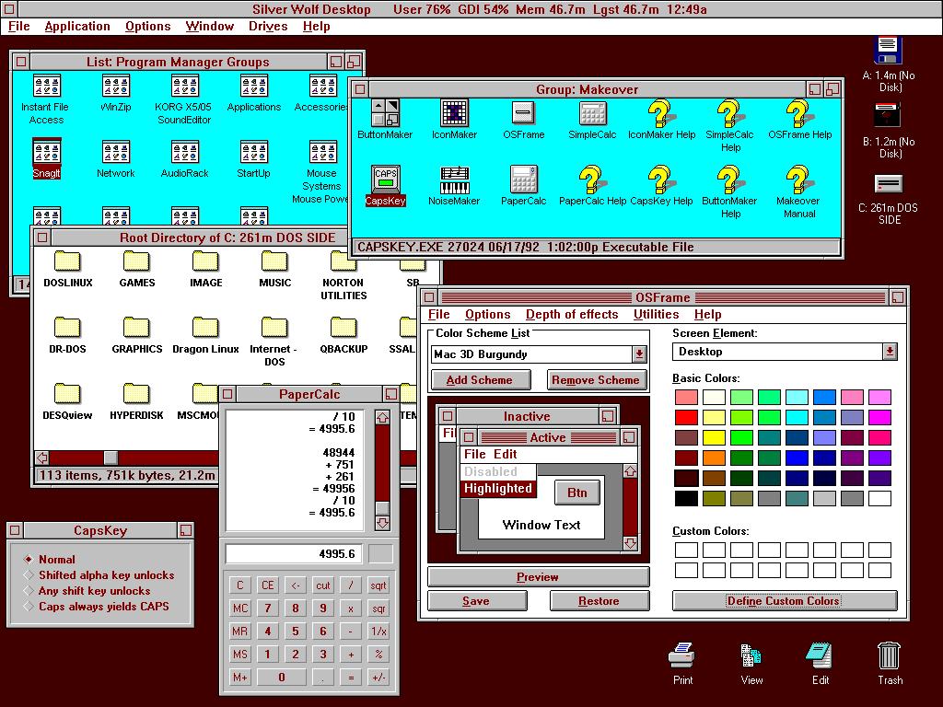
Task: Open Depth of effects menu in OSFrame
Action: coord(572,314)
